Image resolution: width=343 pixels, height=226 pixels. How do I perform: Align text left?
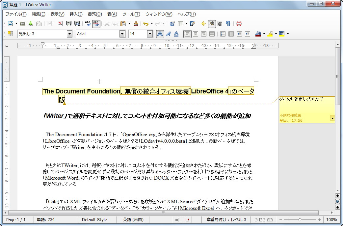click(187, 34)
